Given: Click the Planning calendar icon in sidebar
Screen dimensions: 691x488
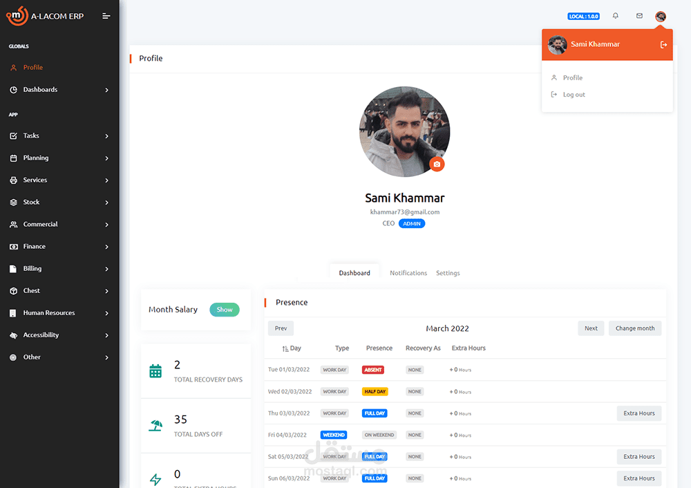Looking at the screenshot, I should [x=14, y=158].
